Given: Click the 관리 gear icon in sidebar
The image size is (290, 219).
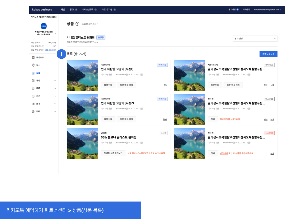Looking at the screenshot, I should [x=33, y=111].
